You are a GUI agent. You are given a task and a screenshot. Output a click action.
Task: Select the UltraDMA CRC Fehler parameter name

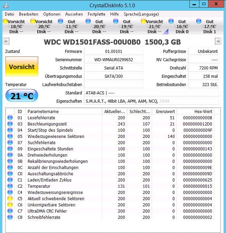[x=47, y=211]
